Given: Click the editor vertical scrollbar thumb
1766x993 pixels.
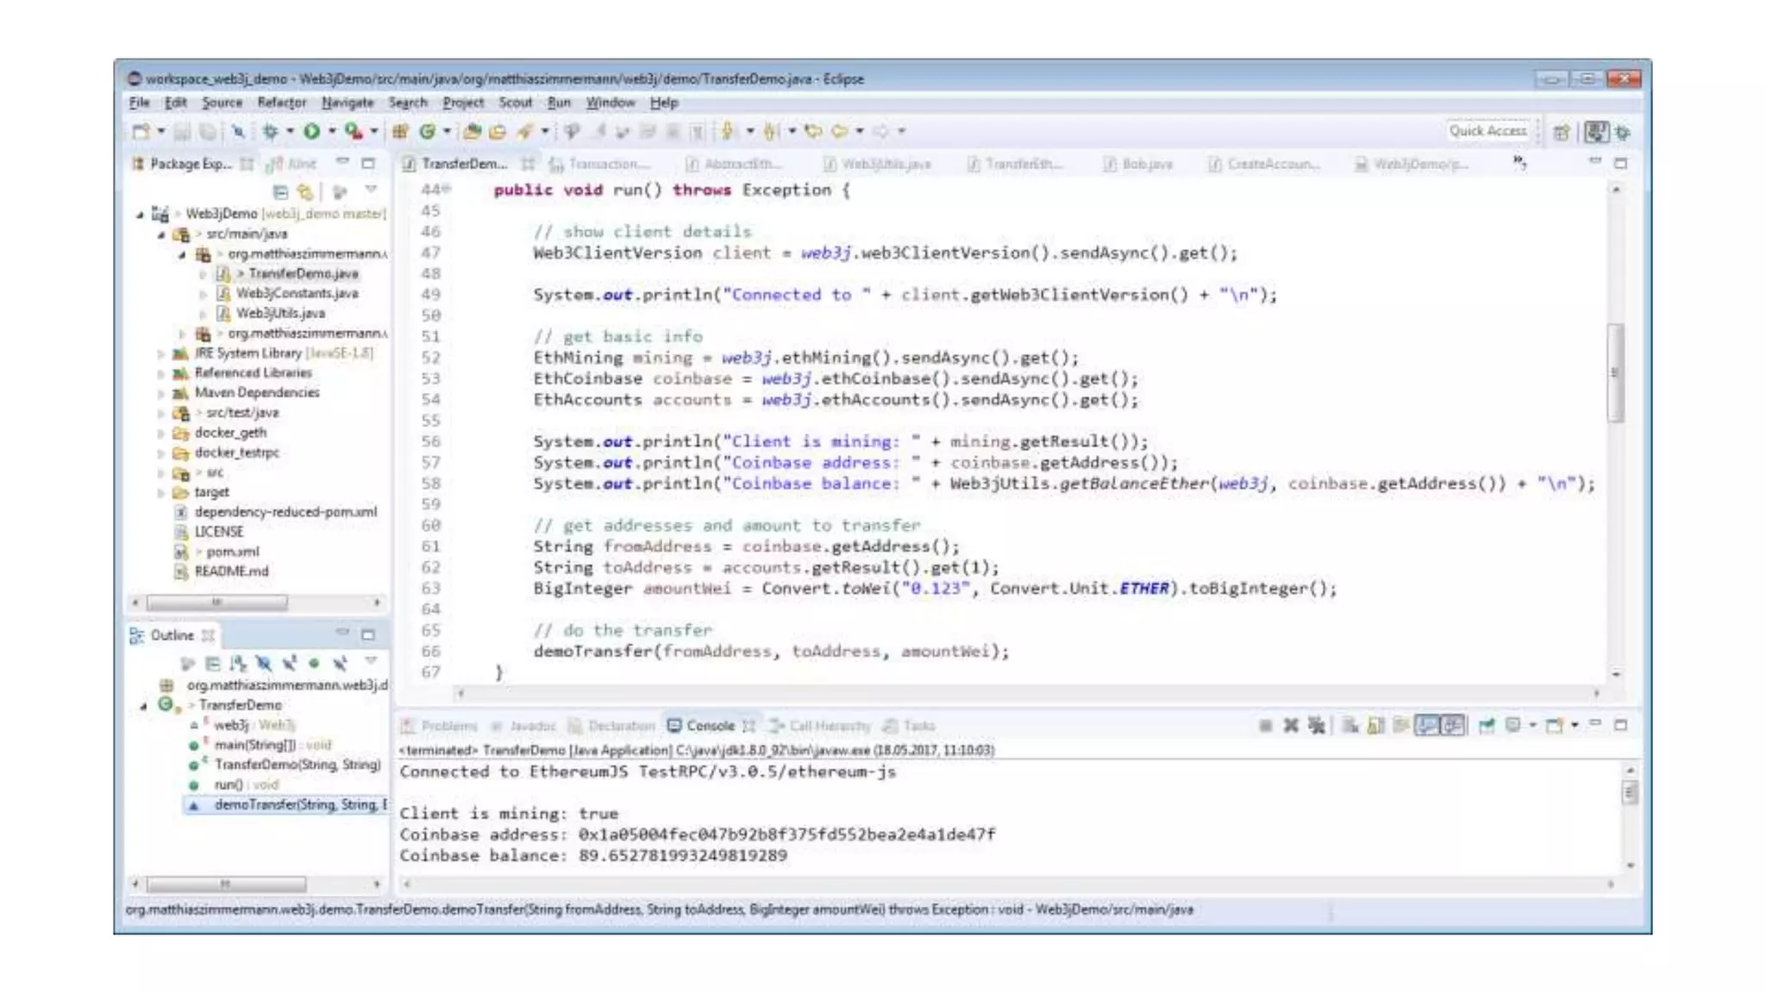Looking at the screenshot, I should 1615,372.
